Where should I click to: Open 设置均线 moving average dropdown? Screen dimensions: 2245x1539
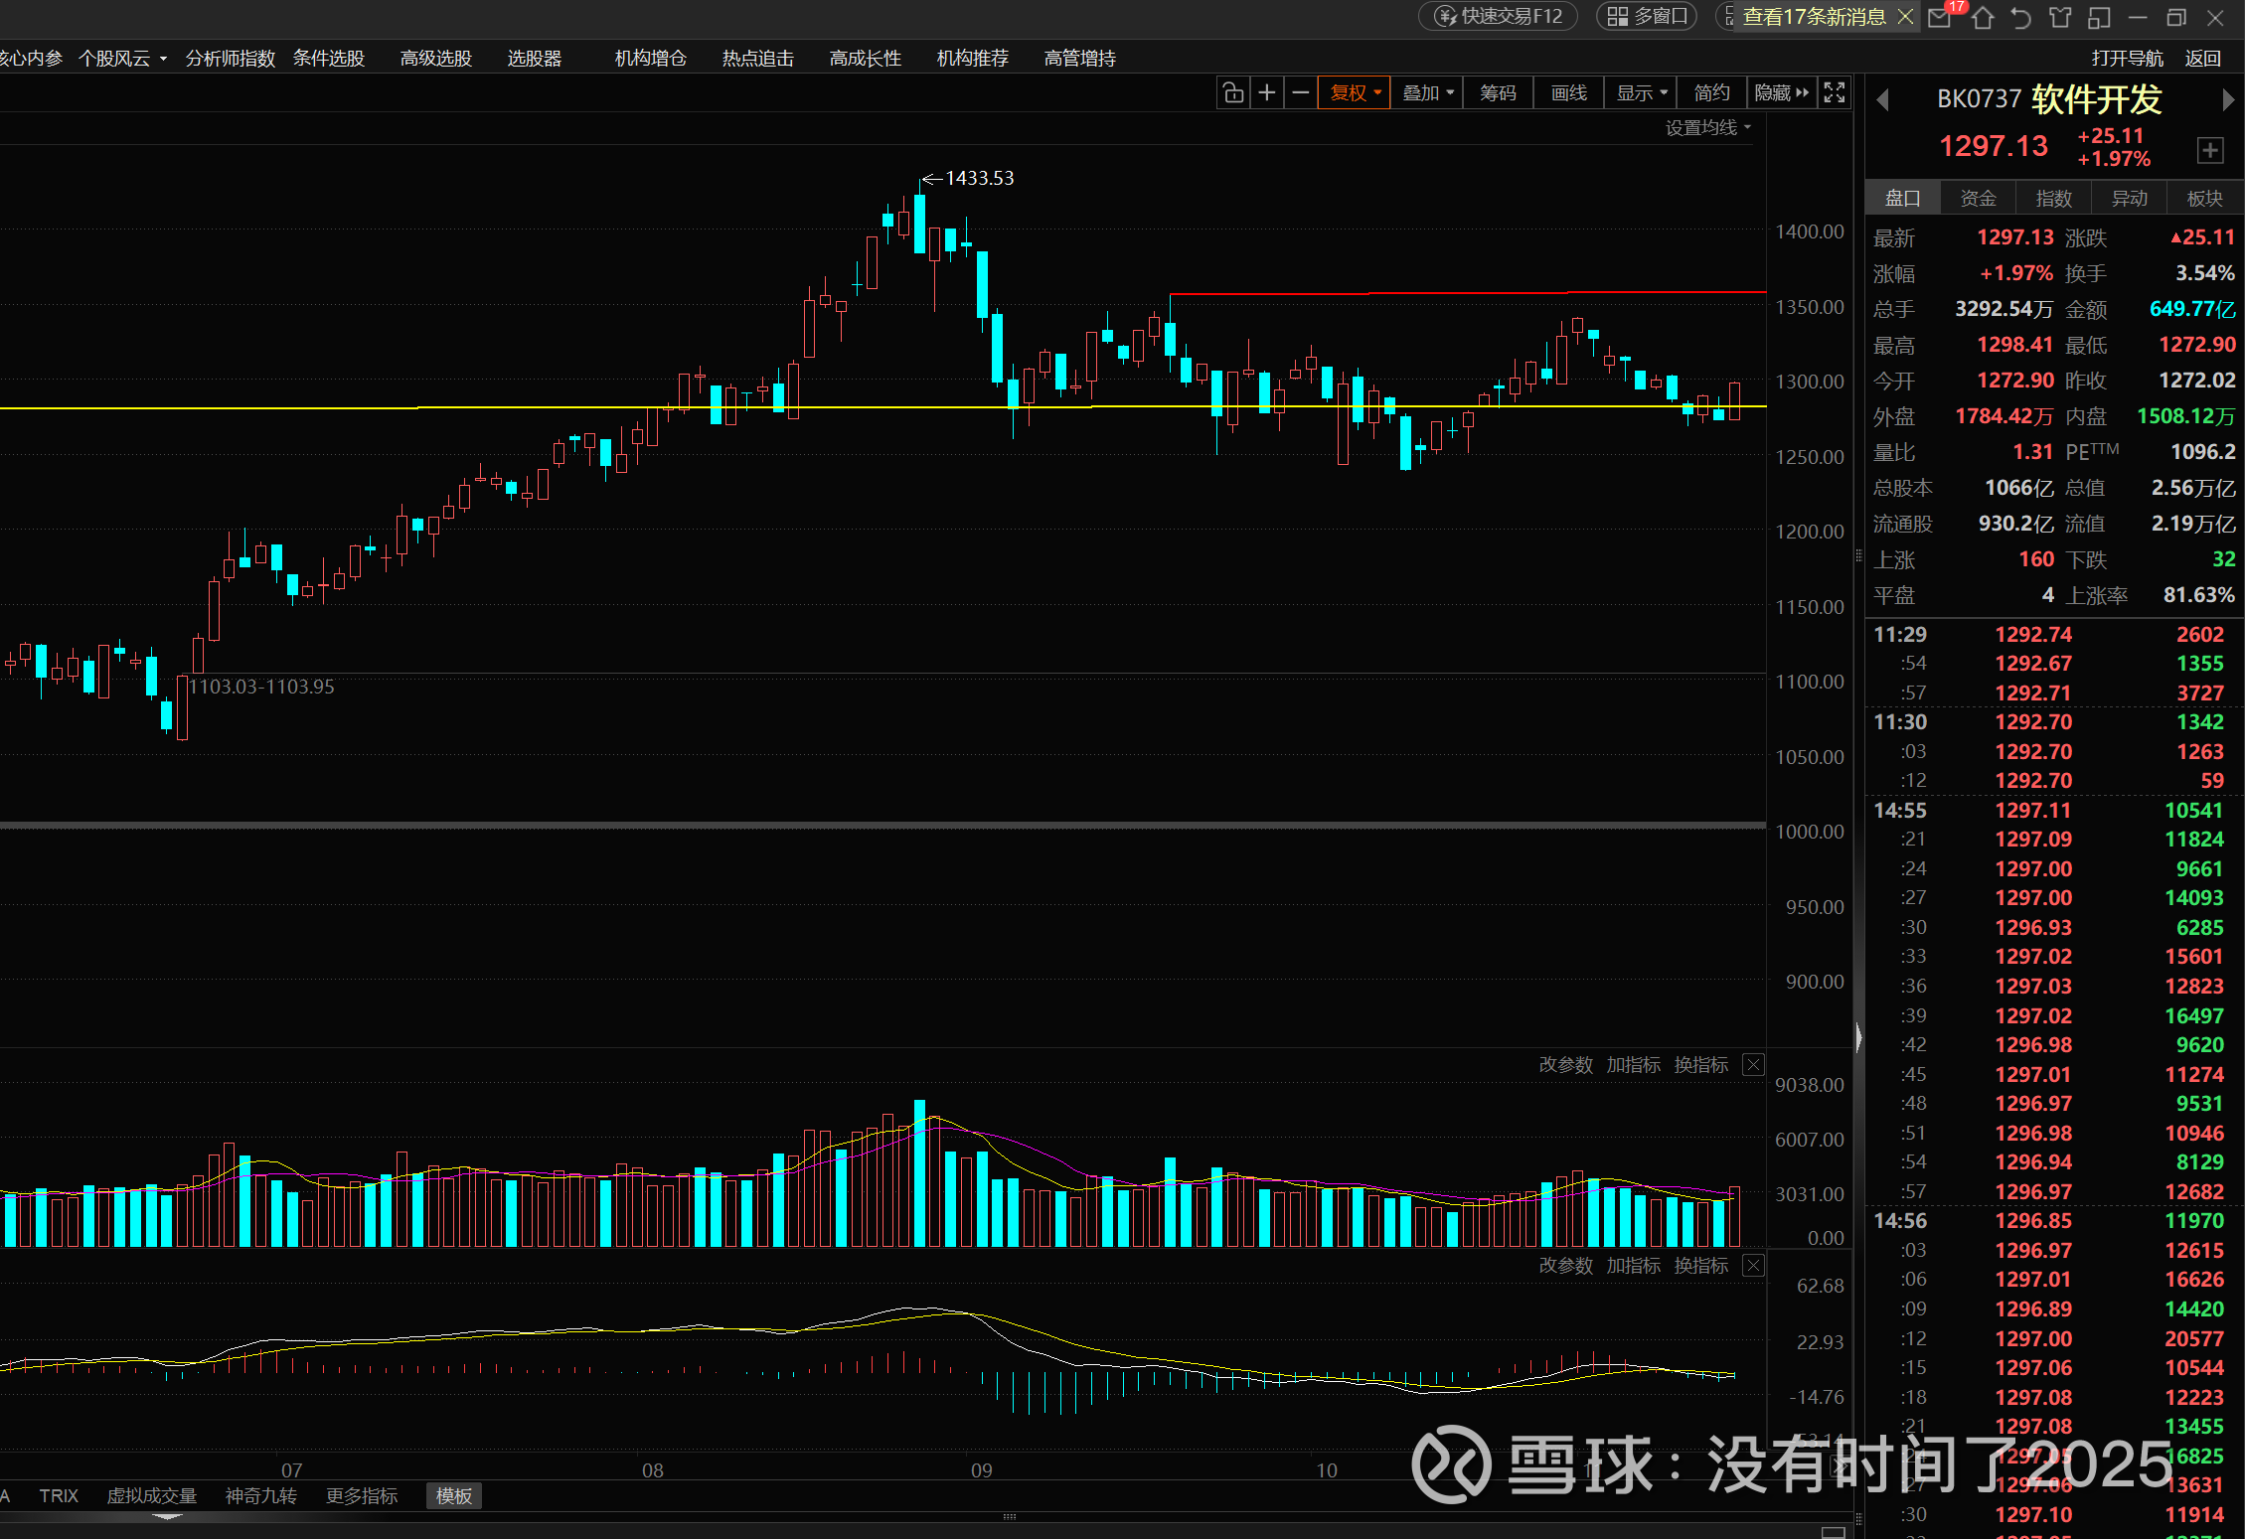1707,127
